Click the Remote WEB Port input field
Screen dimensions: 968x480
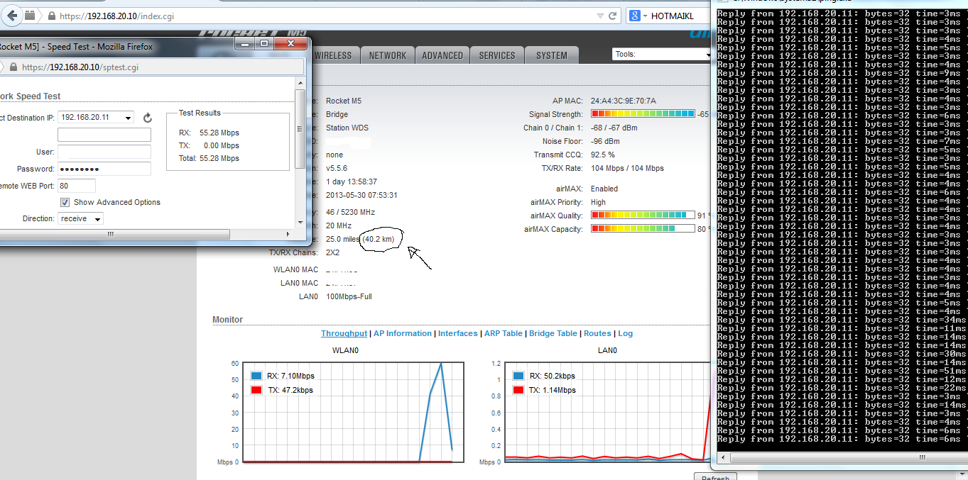click(x=77, y=186)
